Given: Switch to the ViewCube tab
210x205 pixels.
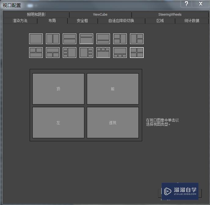Looking at the screenshot, I should (x=100, y=14).
